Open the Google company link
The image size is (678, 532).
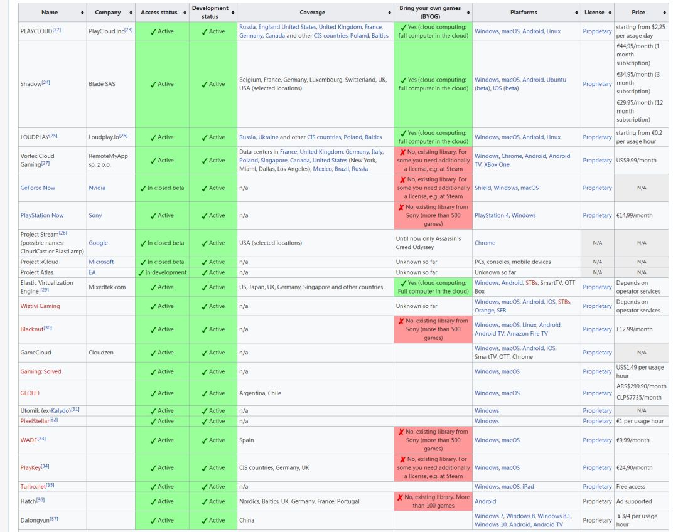pos(98,243)
